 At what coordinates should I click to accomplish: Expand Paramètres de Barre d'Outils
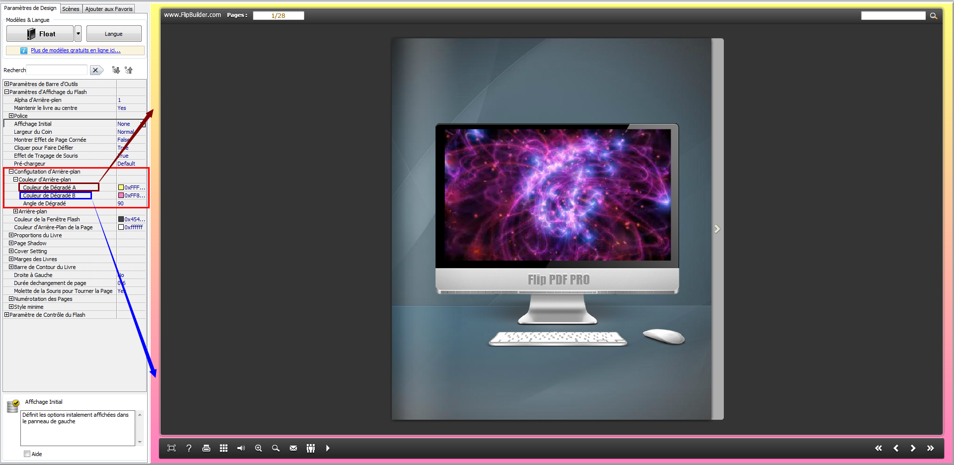[x=7, y=84]
